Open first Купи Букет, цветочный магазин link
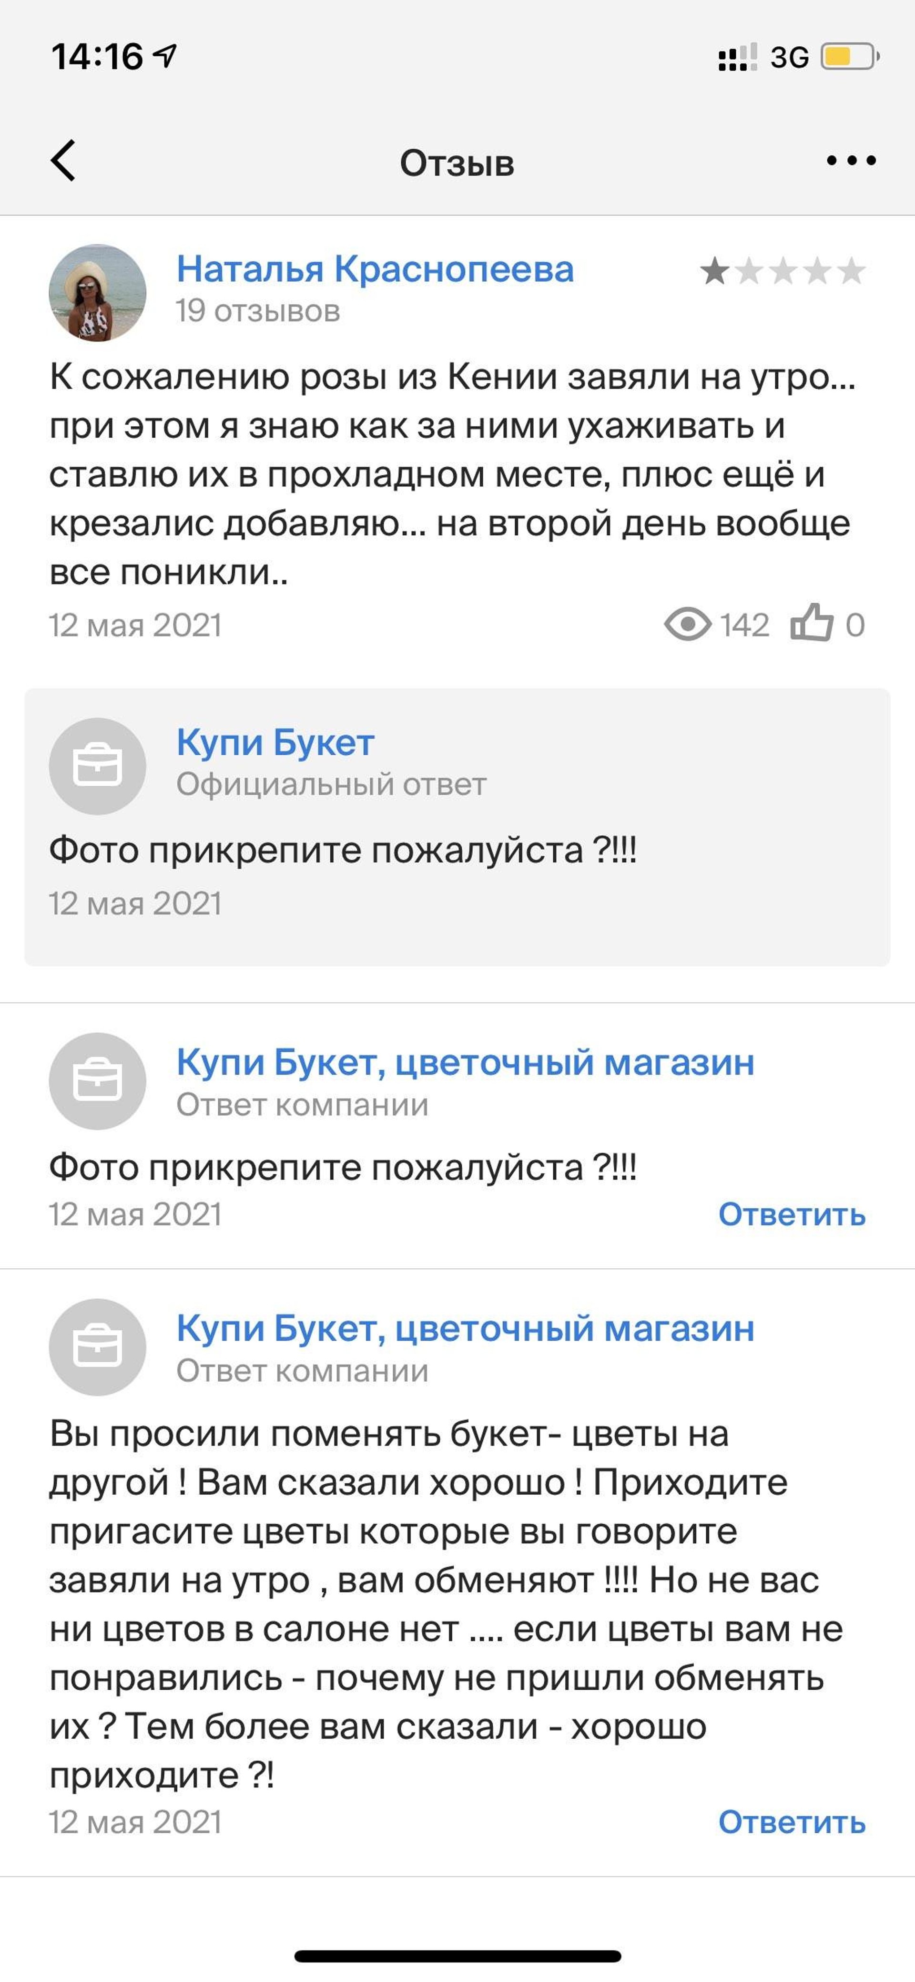Image resolution: width=915 pixels, height=1982 pixels. coord(465,1063)
